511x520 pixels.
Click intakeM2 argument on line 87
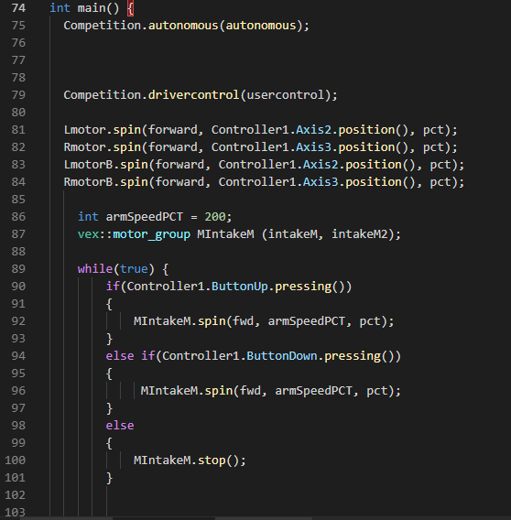[x=359, y=234]
